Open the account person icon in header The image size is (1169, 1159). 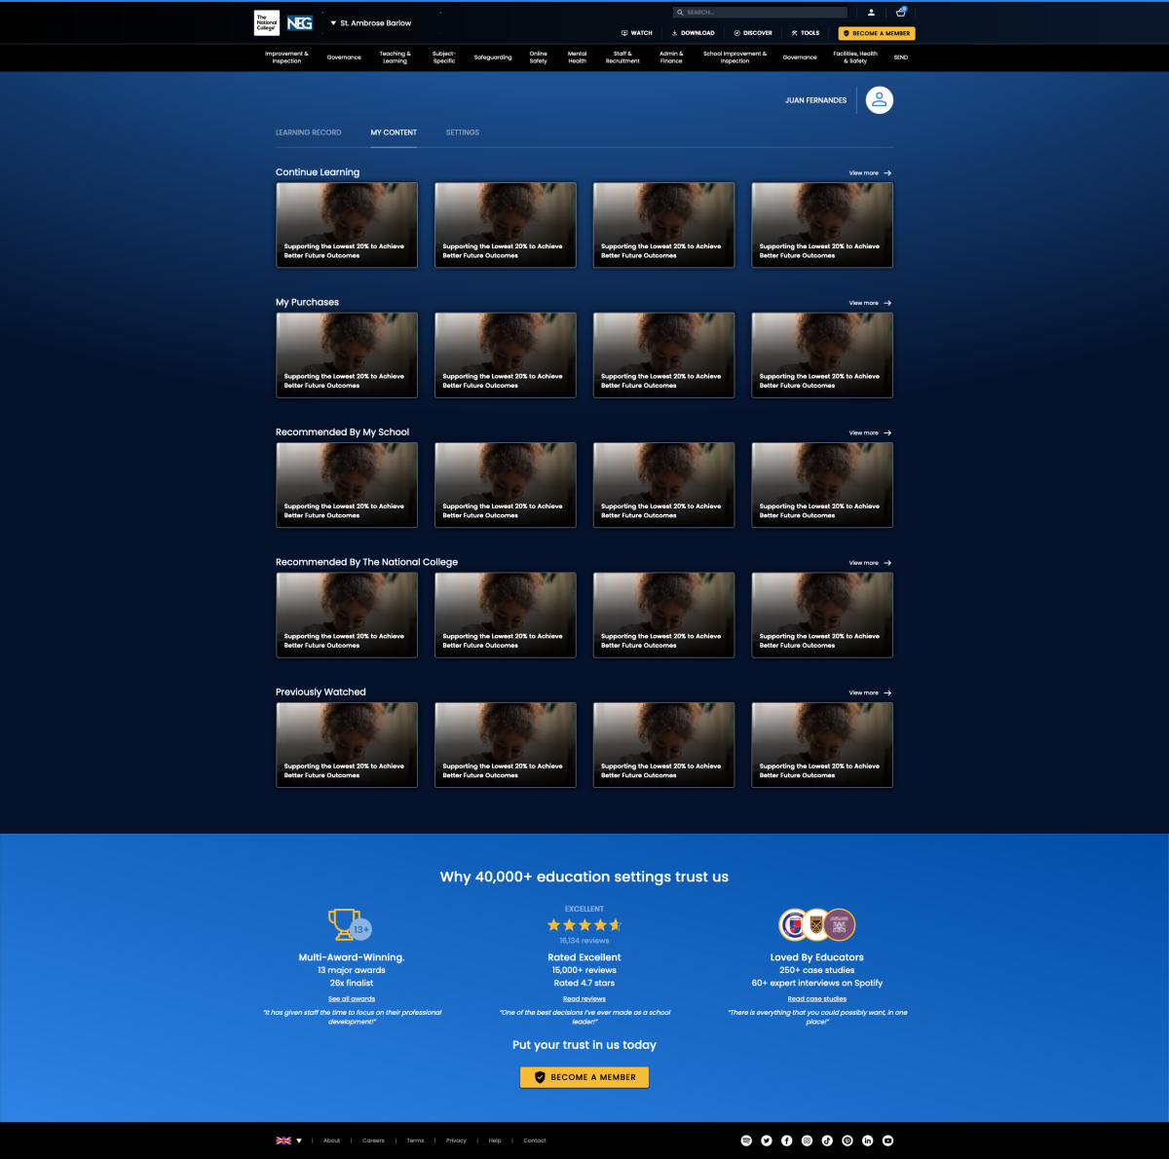(871, 13)
